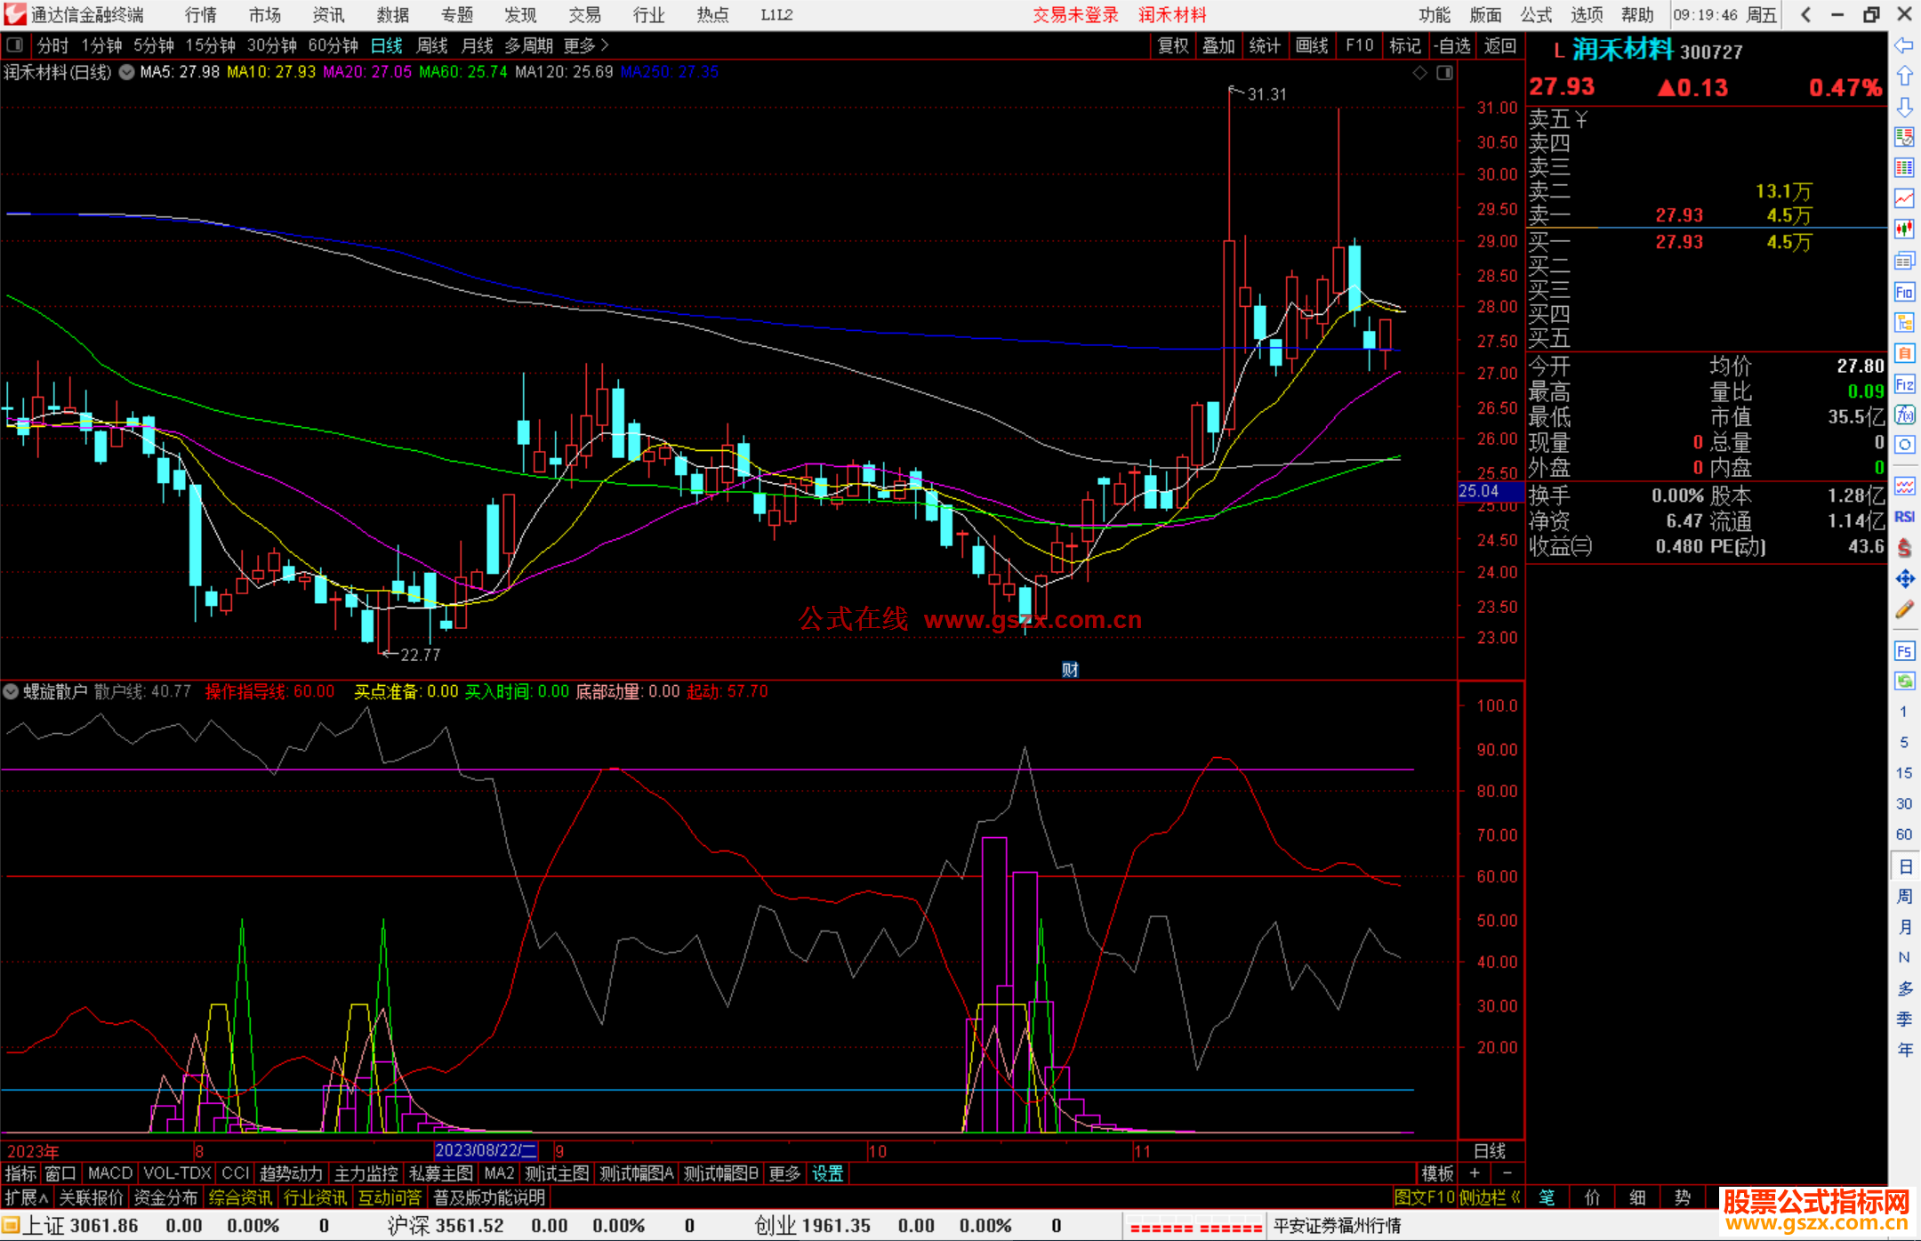Toggle the left panel layout icon
1921x1241 pixels.
(x=15, y=45)
